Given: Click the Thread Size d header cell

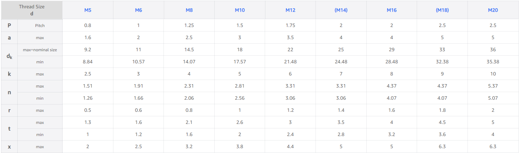Looking at the screenshot, I should 32,10.
